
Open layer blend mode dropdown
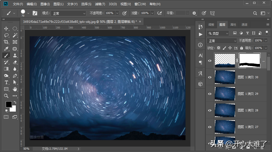[222, 41]
